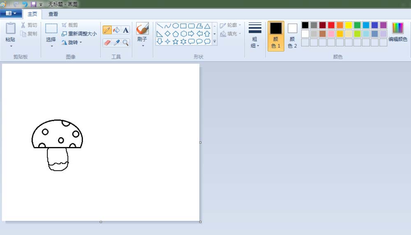Click the rectangular Select button
Screen dimensions: 411x235
click(x=51, y=29)
